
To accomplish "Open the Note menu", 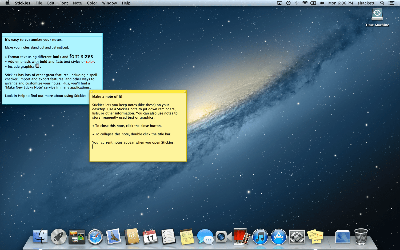I will (x=77, y=3).
